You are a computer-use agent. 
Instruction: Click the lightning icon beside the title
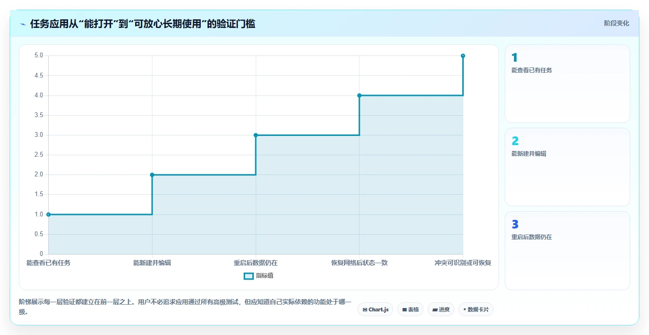pos(23,24)
